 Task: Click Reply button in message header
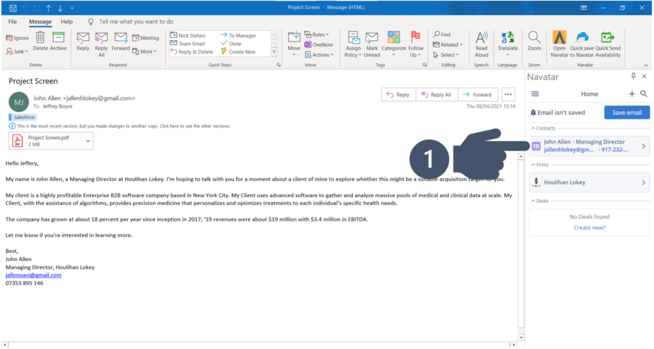[399, 94]
